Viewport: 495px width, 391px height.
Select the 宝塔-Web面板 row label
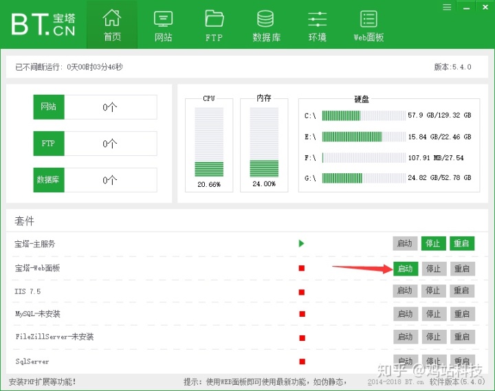coord(38,268)
